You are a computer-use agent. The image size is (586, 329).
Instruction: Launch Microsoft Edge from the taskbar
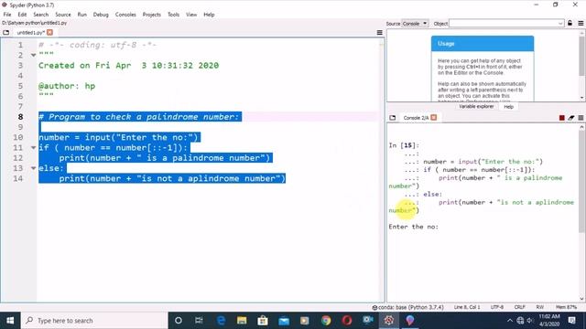coord(221,321)
